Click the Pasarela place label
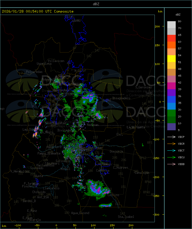This screenshot has width=192, height=229. click(34, 220)
